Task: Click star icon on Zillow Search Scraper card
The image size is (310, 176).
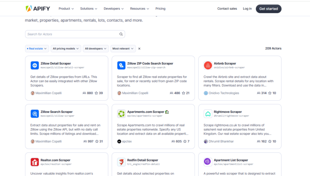Action: pyautogui.click(x=97, y=141)
